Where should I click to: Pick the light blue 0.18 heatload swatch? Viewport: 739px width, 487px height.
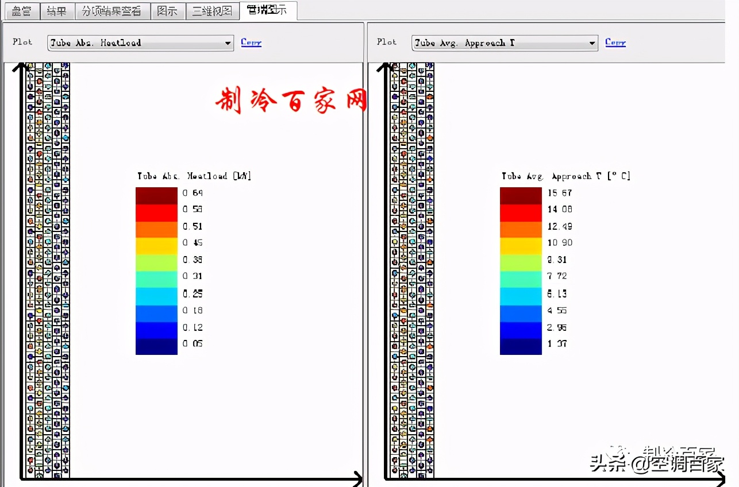pos(156,312)
